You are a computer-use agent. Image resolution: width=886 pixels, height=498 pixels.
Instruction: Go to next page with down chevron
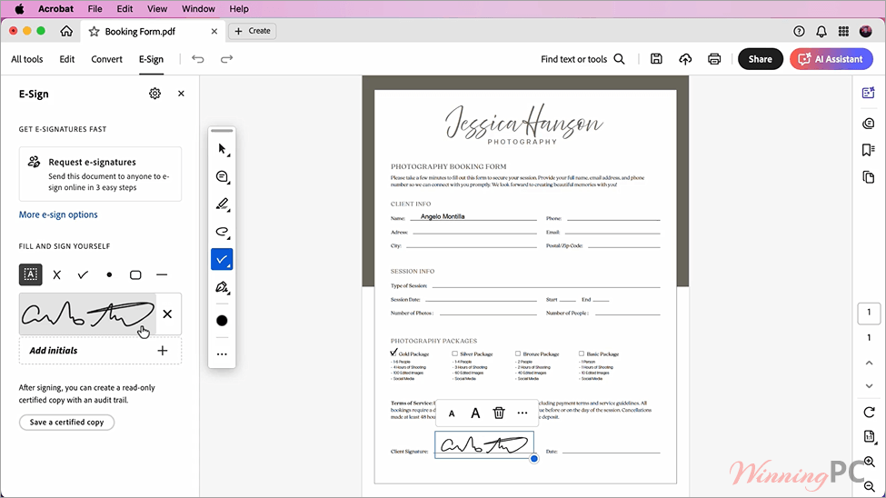(x=869, y=386)
